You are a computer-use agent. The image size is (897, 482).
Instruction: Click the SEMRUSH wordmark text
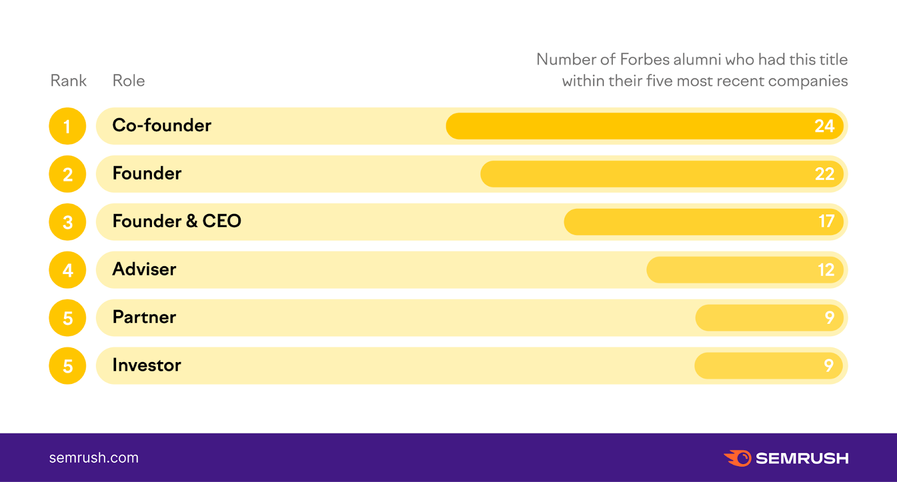802,458
